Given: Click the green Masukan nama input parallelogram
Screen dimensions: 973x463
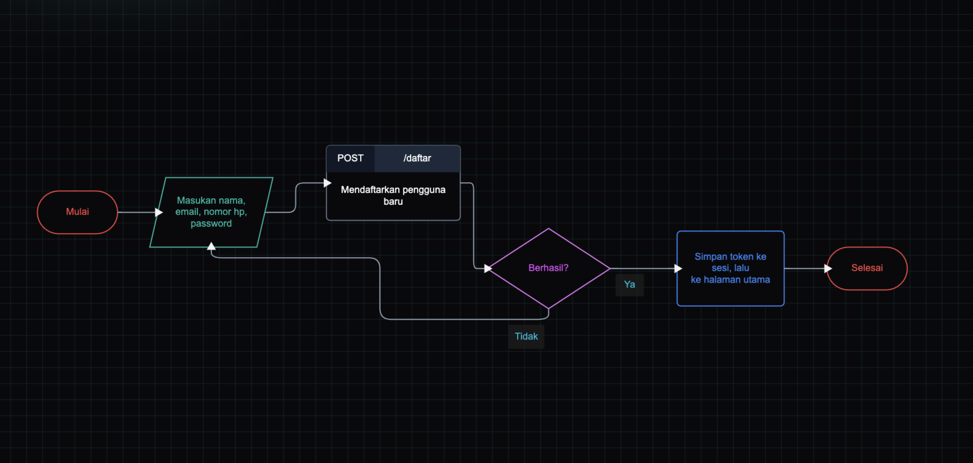Looking at the screenshot, I should [211, 212].
